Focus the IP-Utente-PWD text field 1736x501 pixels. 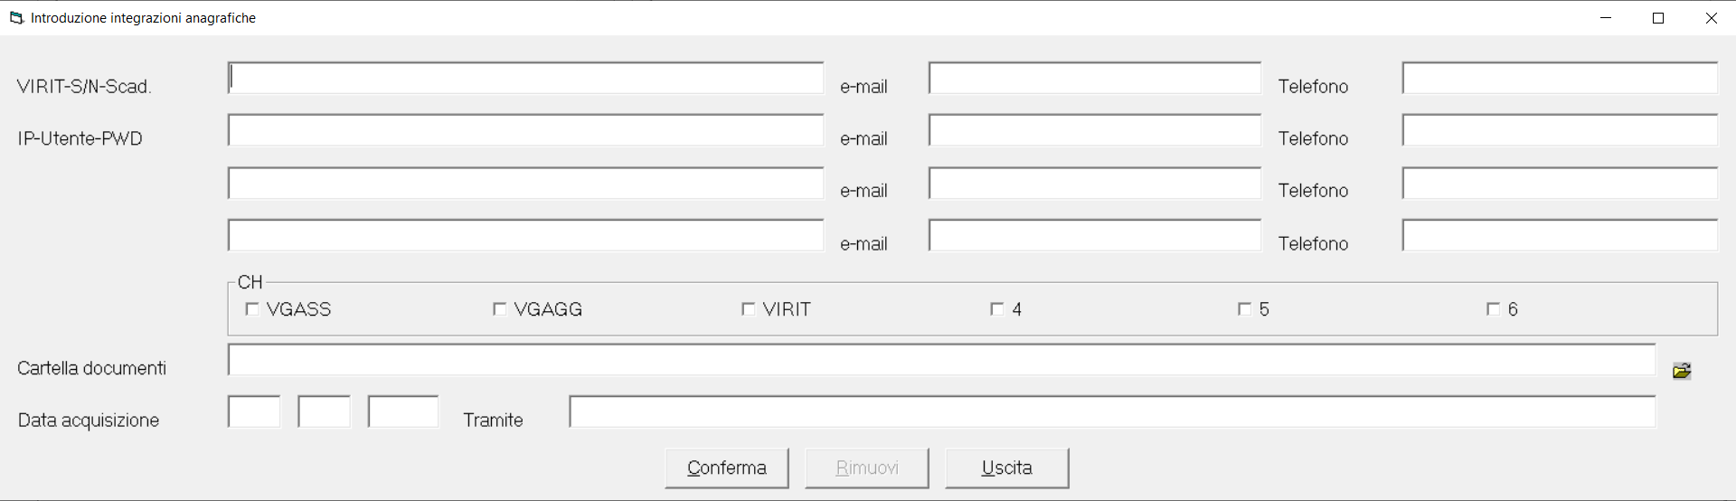click(x=525, y=130)
